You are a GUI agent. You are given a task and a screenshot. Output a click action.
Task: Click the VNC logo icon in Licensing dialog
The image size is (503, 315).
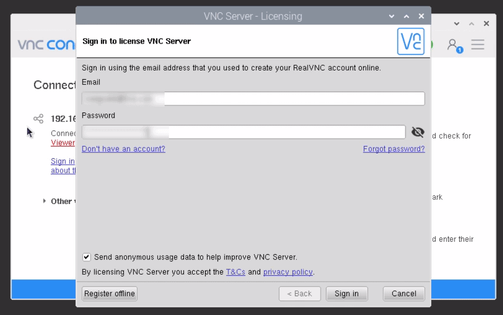pos(411,41)
